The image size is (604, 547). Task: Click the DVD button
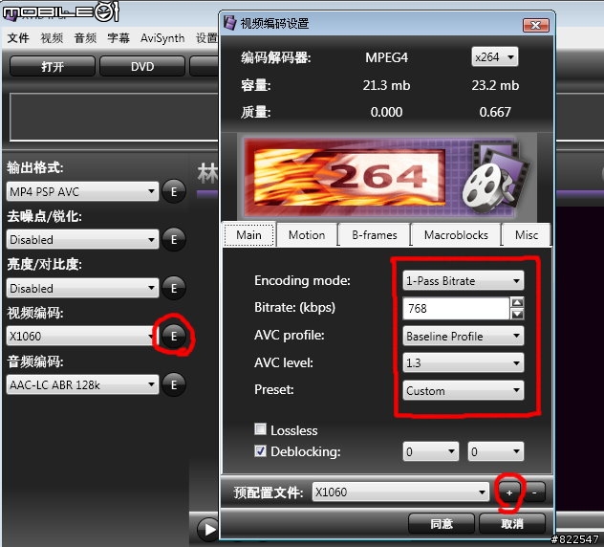click(142, 66)
